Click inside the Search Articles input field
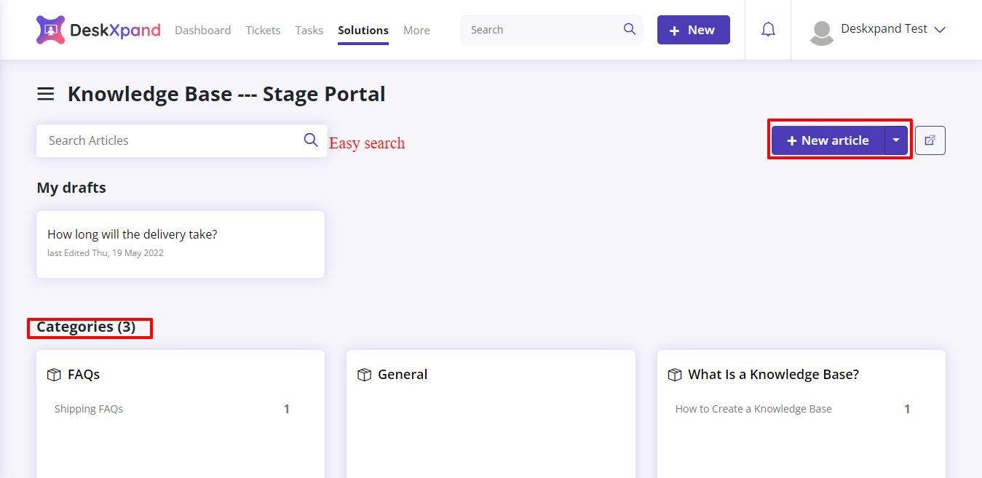The width and height of the screenshot is (982, 478). coord(146,140)
